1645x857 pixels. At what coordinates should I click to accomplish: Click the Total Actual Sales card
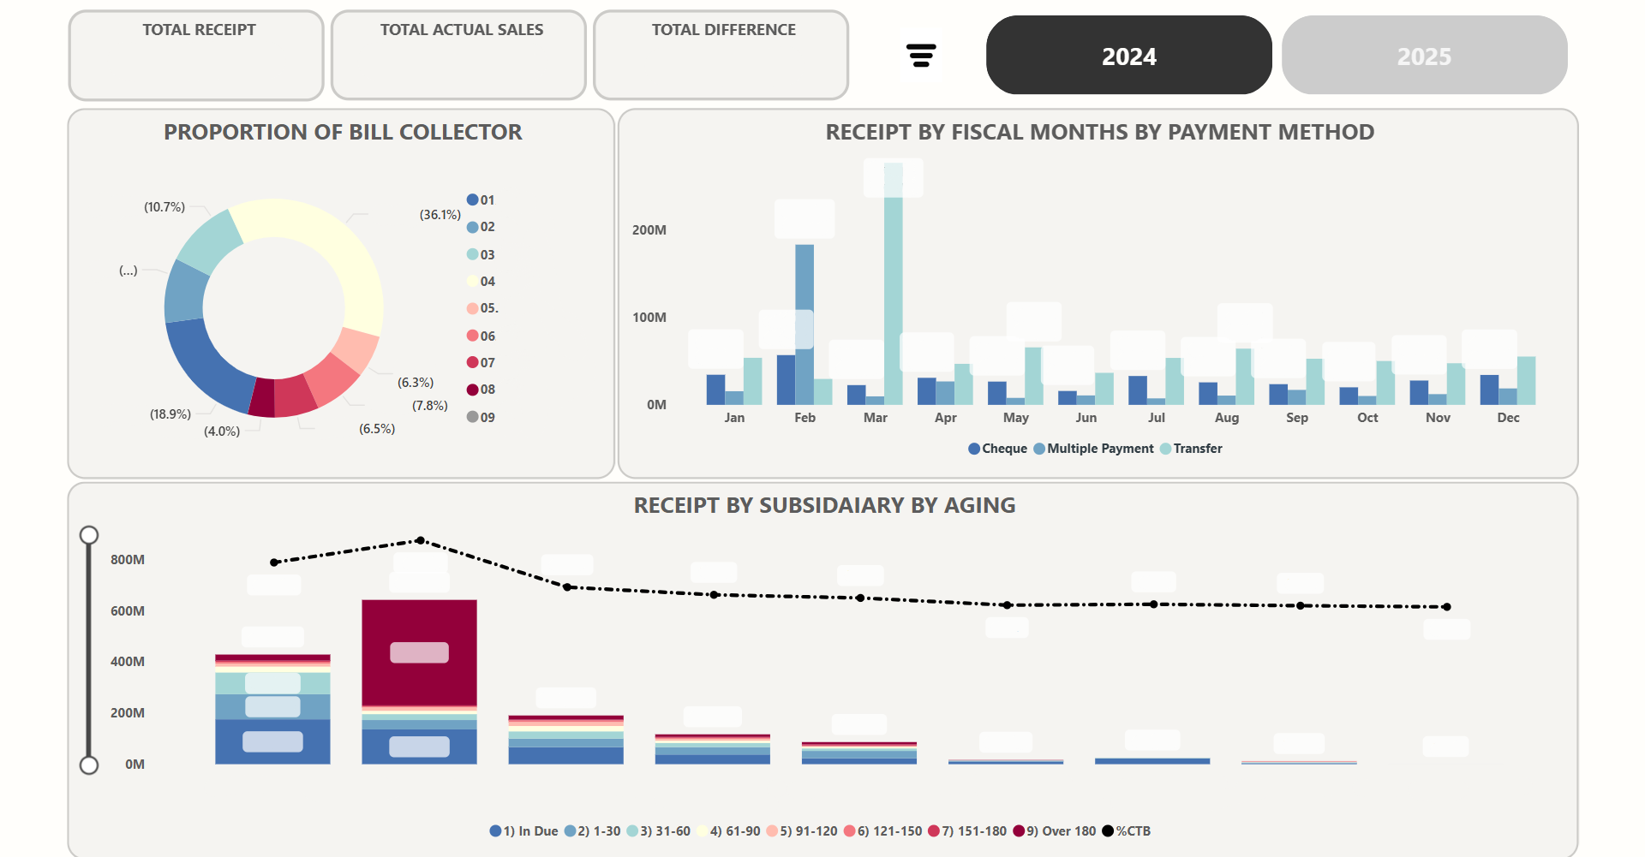point(458,56)
